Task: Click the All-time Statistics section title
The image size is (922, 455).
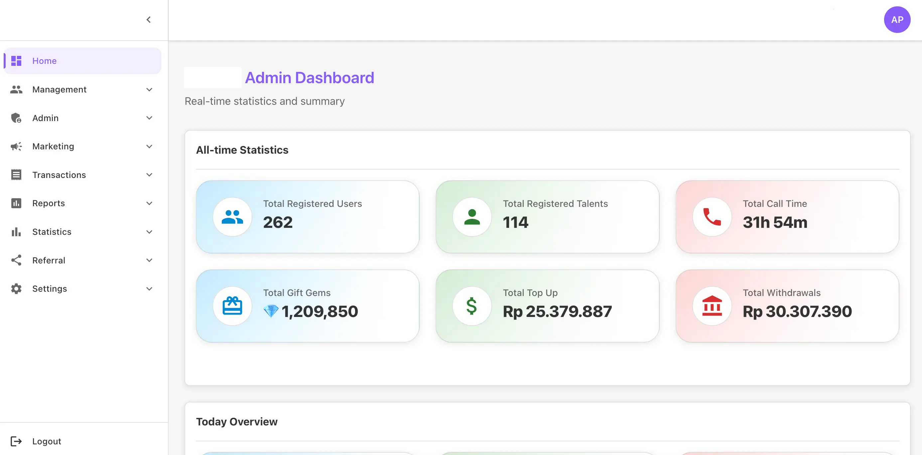Action: (242, 150)
